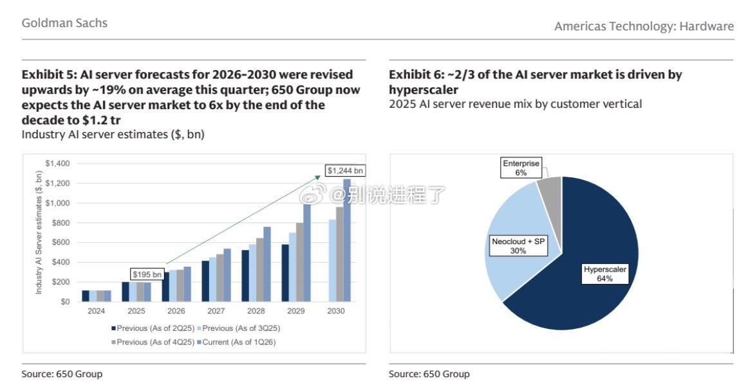Click the $195 bn data label
Image resolution: width=748 pixels, height=388 pixels.
(147, 274)
